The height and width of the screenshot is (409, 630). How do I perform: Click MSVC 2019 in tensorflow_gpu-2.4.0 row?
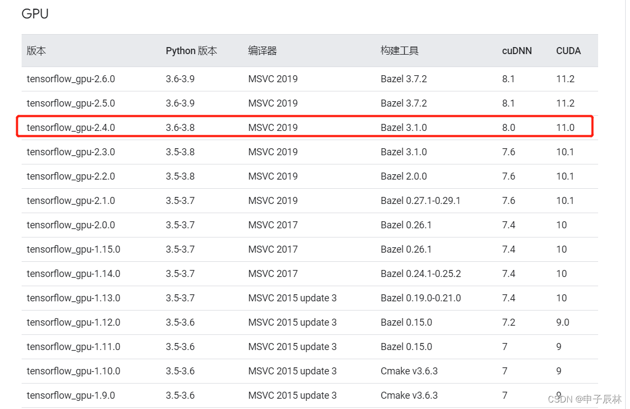pyautogui.click(x=273, y=128)
